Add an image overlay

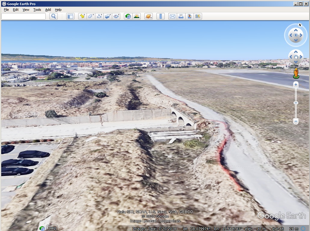(108, 16)
